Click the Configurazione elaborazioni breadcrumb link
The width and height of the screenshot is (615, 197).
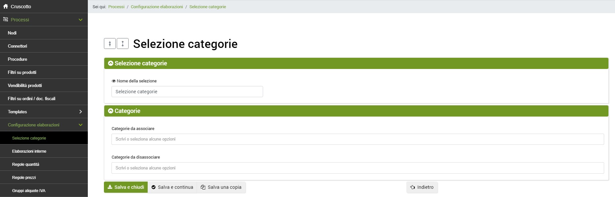coord(157,7)
